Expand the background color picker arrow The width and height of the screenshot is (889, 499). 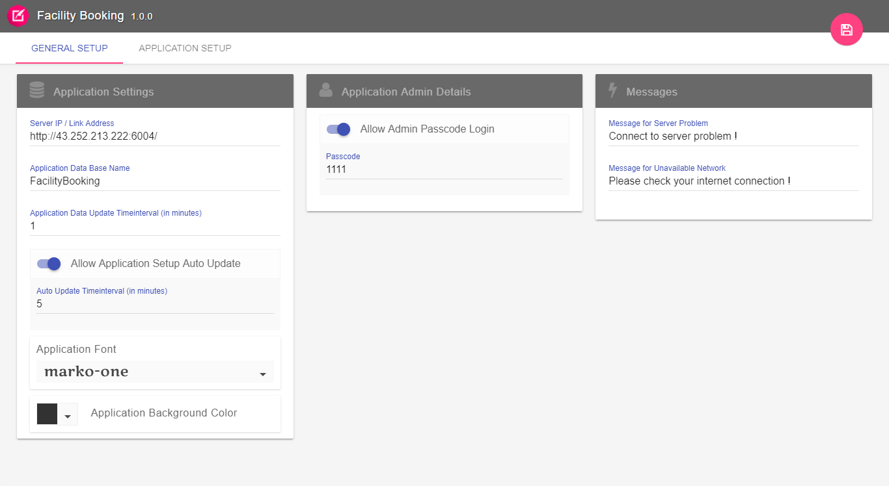68,415
